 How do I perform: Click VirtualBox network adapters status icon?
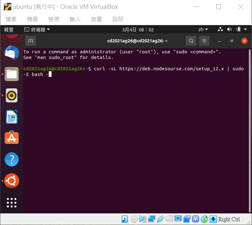pyautogui.click(x=151, y=219)
